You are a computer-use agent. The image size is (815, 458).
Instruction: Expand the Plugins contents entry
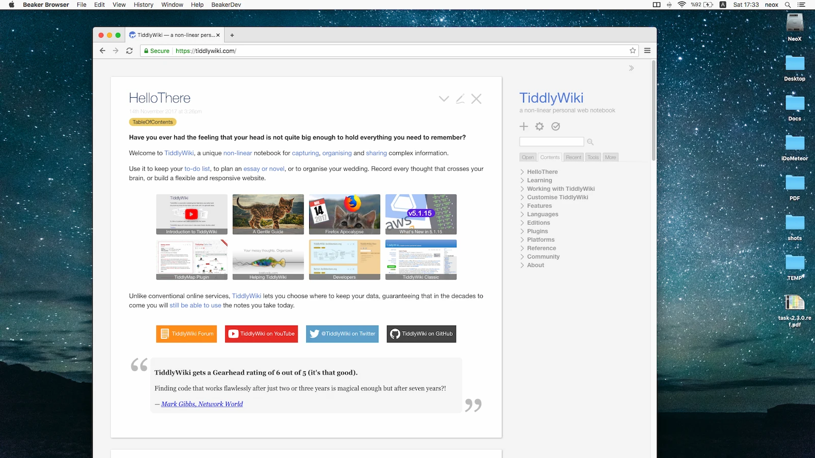coord(522,232)
